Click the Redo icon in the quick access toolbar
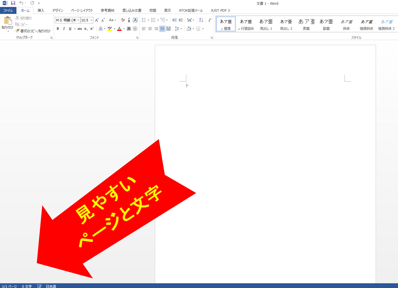 [32, 3]
